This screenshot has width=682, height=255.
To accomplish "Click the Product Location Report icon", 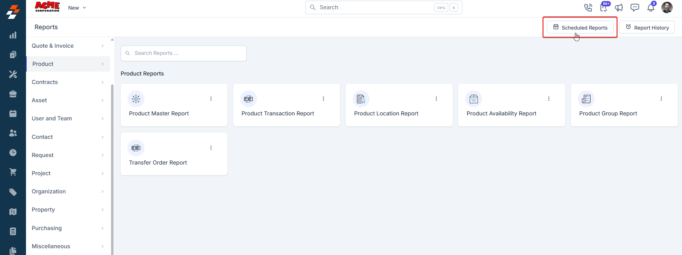I will tap(361, 99).
